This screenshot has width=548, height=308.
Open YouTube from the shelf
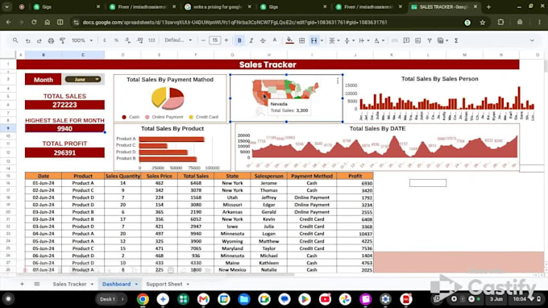(x=325, y=299)
